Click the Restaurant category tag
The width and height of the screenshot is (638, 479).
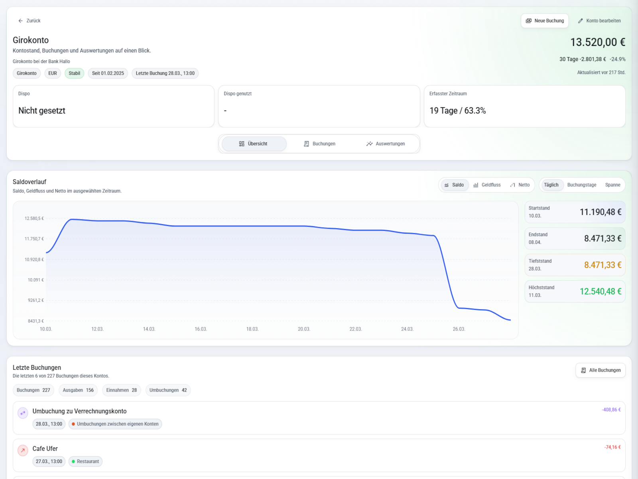click(x=85, y=461)
